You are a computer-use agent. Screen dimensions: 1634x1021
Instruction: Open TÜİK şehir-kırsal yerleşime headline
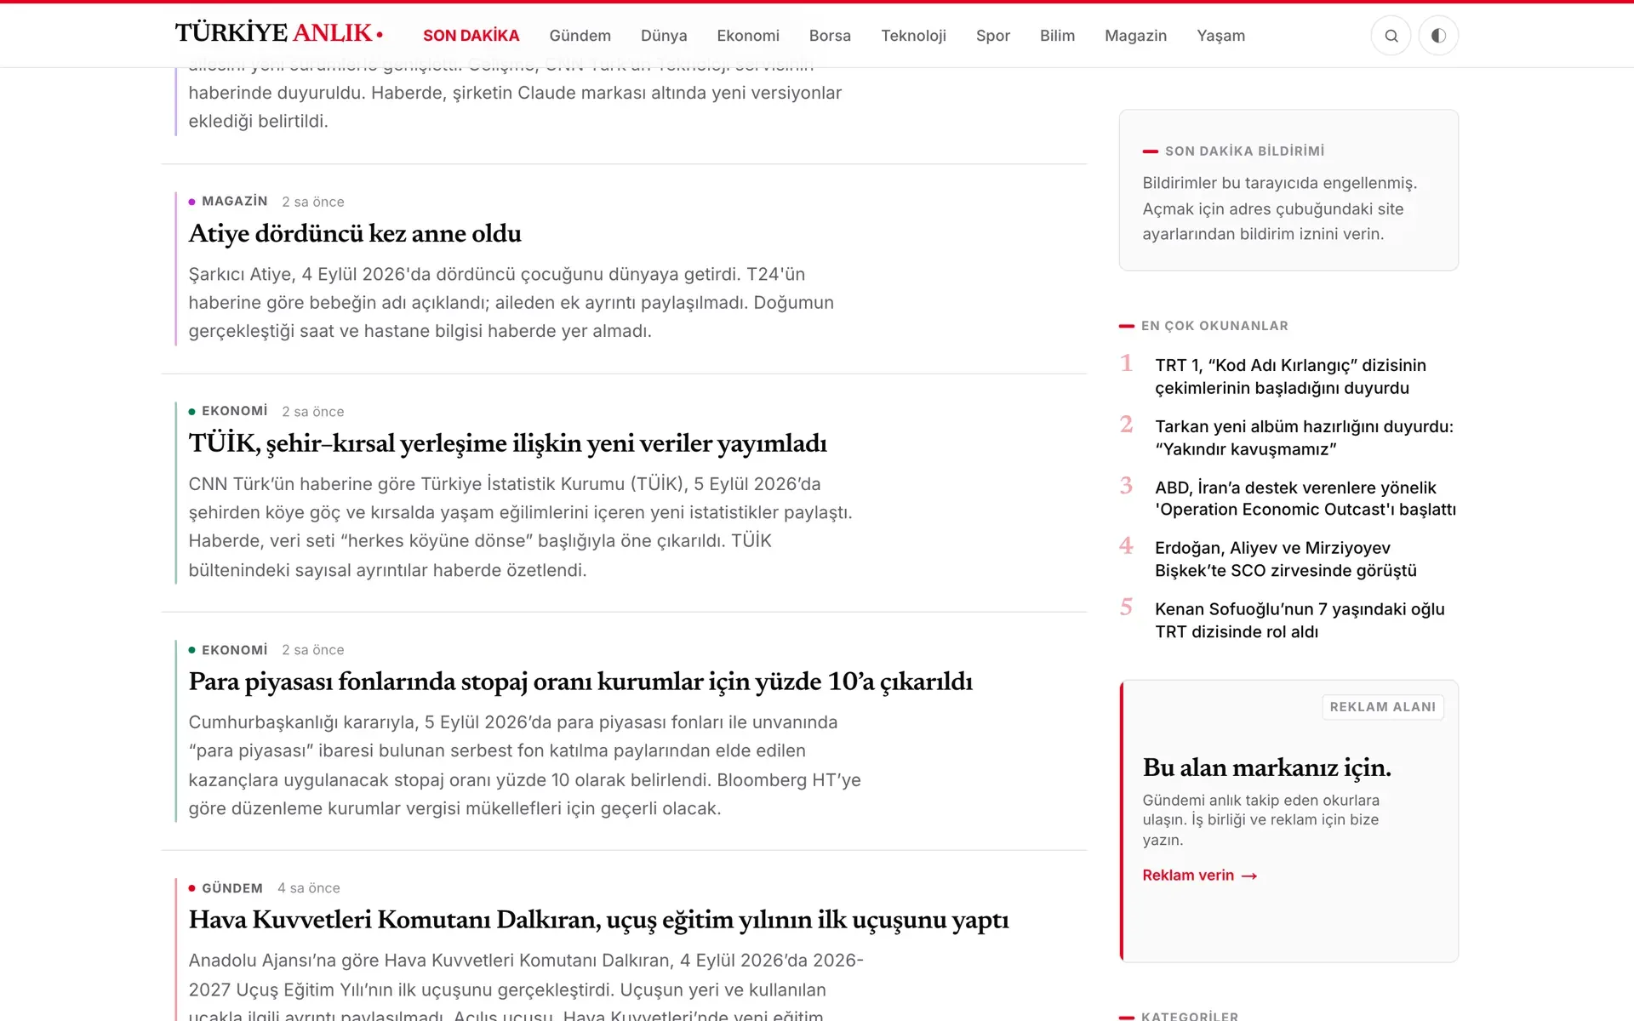(507, 443)
